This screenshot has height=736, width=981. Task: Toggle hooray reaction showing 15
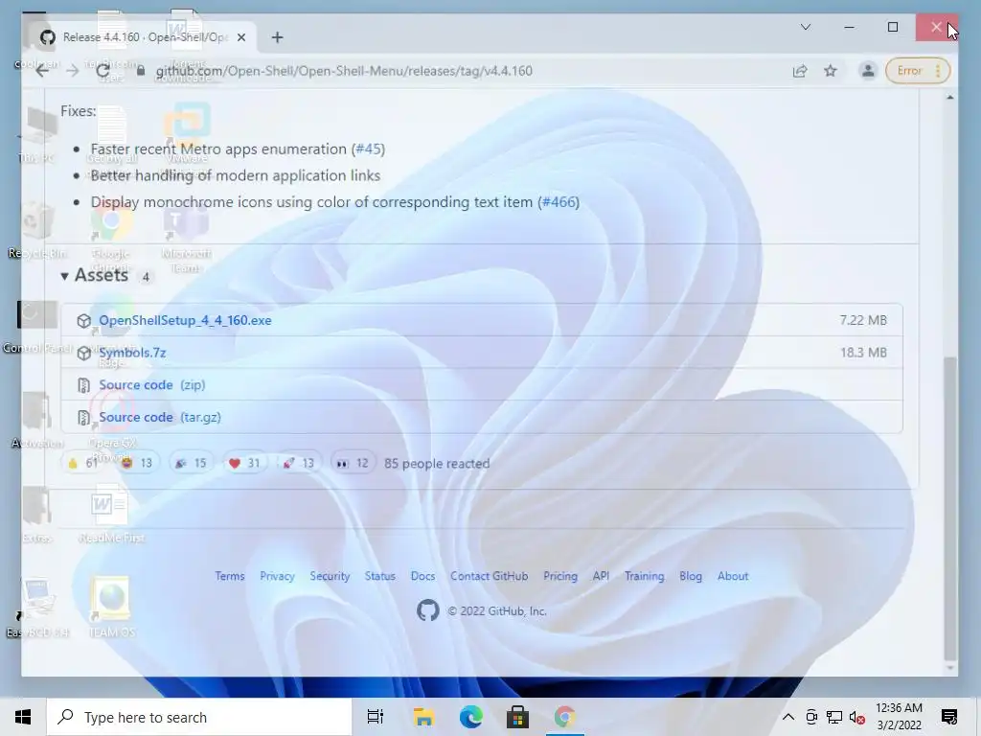(191, 463)
